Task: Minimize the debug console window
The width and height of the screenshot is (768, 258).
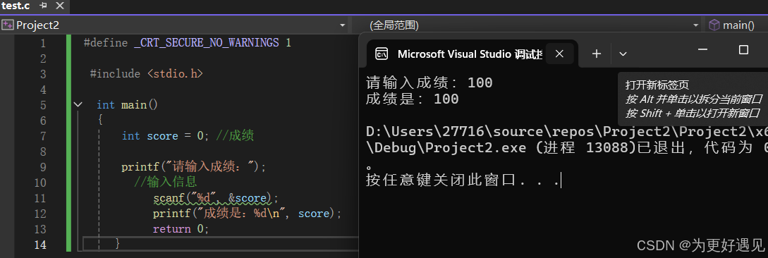Action: point(702,49)
